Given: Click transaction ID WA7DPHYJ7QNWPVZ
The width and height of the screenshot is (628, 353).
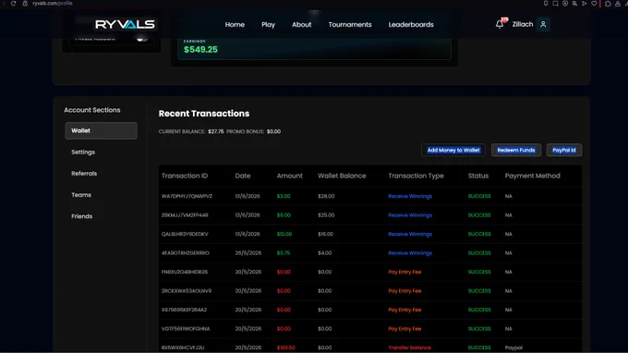Looking at the screenshot, I should pyautogui.click(x=187, y=196).
